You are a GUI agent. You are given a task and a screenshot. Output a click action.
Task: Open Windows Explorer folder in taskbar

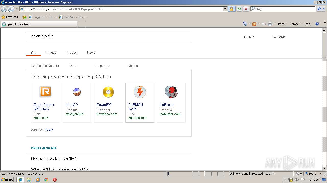pyautogui.click(x=29, y=180)
